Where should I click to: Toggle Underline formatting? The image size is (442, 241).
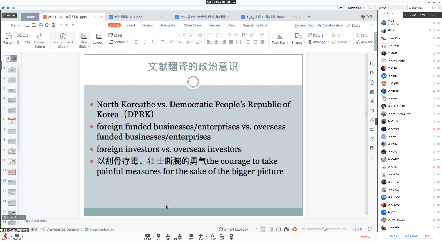point(154,42)
